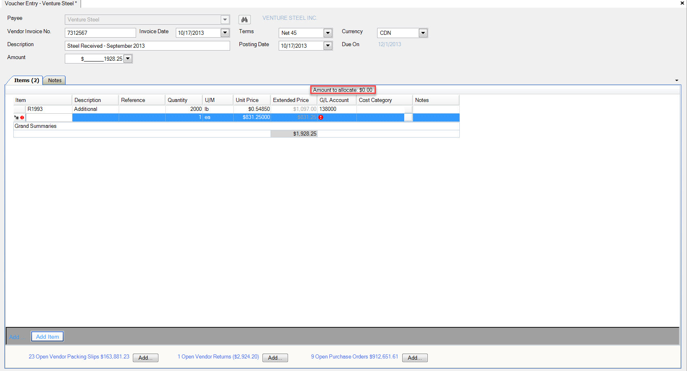The width and height of the screenshot is (687, 371).
Task: Select quantity cell 2000
Action: coord(184,109)
